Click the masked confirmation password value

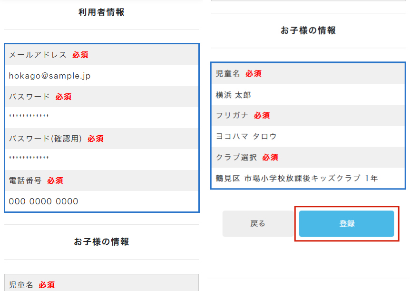pos(102,160)
